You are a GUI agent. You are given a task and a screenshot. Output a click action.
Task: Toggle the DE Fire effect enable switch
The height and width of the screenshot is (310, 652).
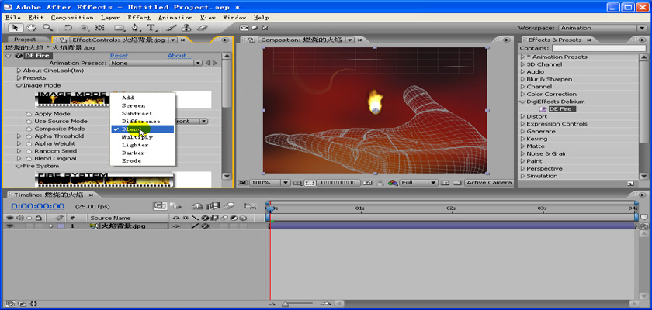coord(19,56)
